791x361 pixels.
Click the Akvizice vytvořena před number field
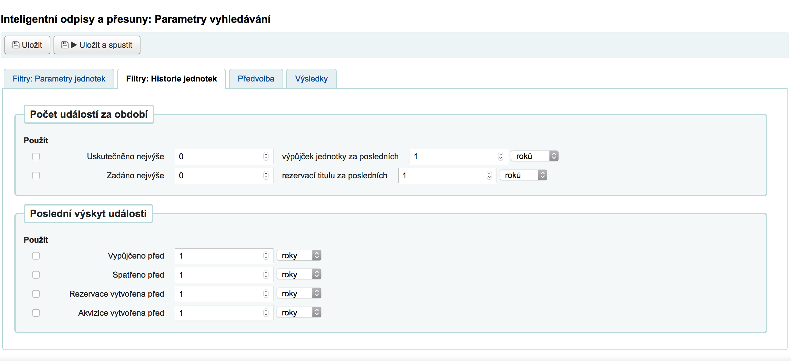[224, 313]
